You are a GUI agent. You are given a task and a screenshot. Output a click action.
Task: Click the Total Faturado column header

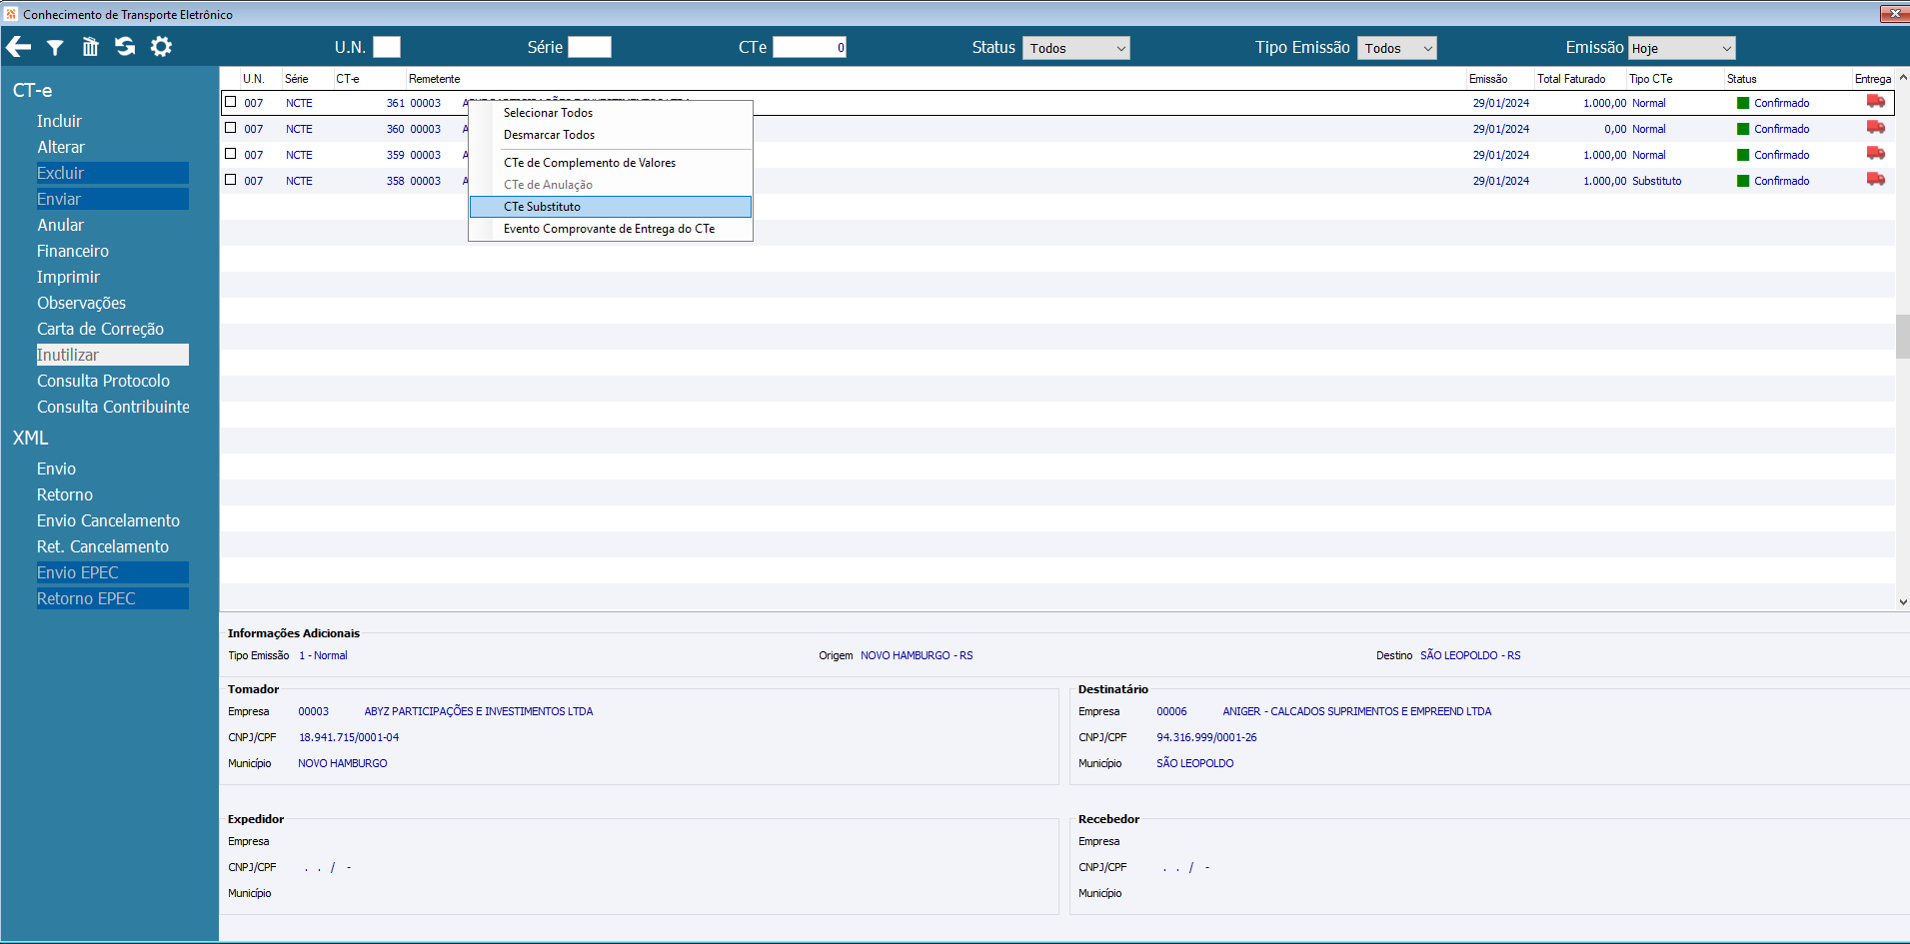tap(1571, 79)
